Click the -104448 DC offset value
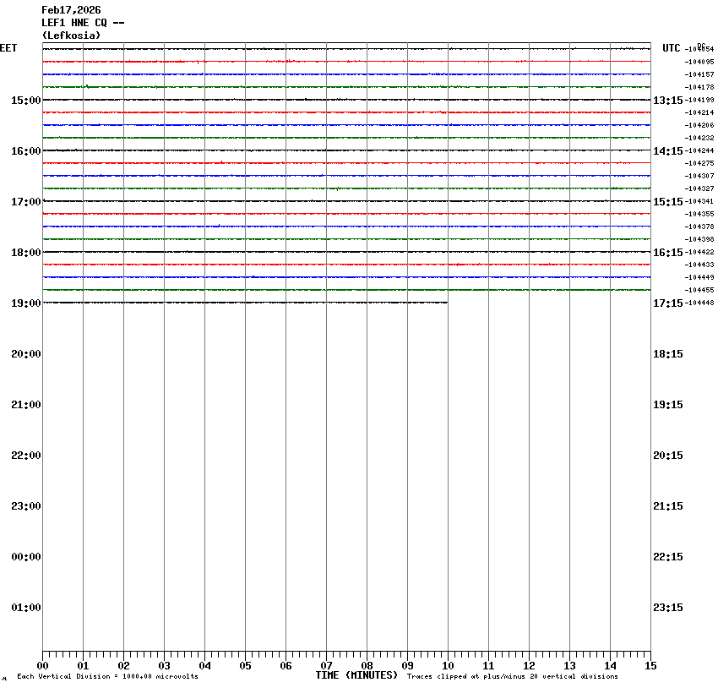 tap(700, 303)
